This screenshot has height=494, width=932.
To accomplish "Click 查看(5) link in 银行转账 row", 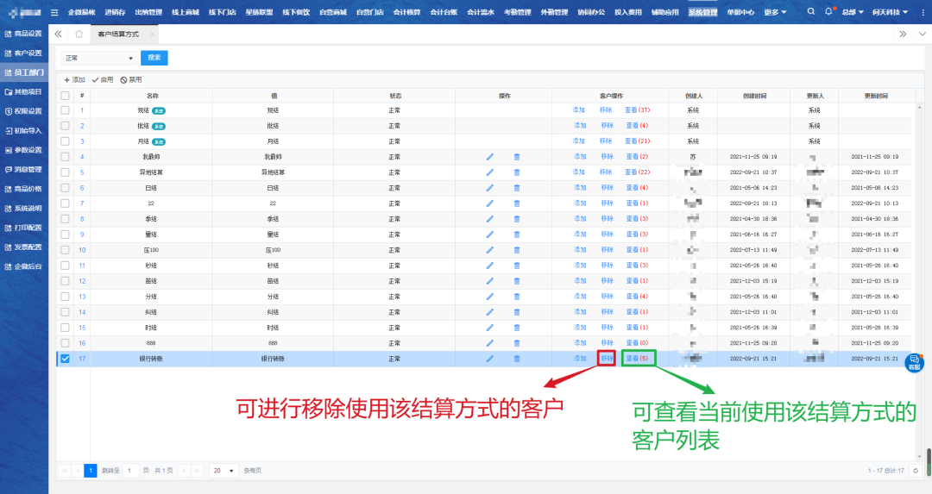I will 638,359.
